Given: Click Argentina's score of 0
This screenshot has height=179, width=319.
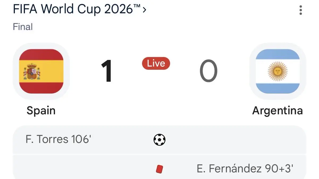Looking at the screenshot, I should coord(209,72).
